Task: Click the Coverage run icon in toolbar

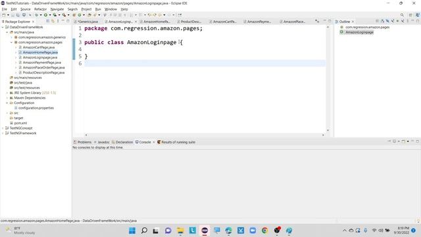Action: (55, 15)
